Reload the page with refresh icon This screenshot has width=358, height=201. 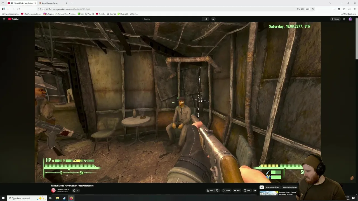coord(18,9)
